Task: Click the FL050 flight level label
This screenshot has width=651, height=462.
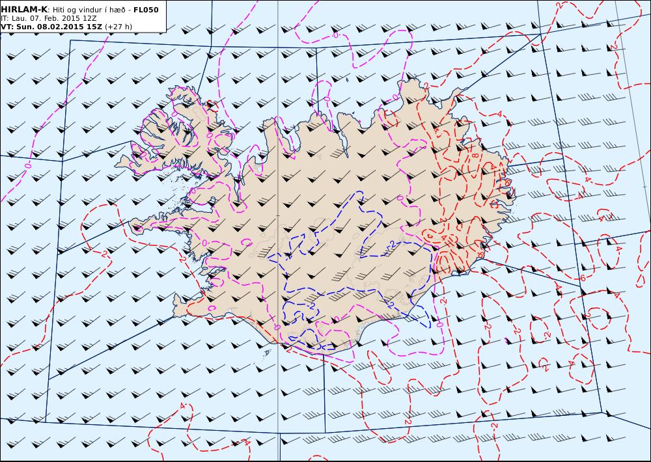Action: click(146, 10)
